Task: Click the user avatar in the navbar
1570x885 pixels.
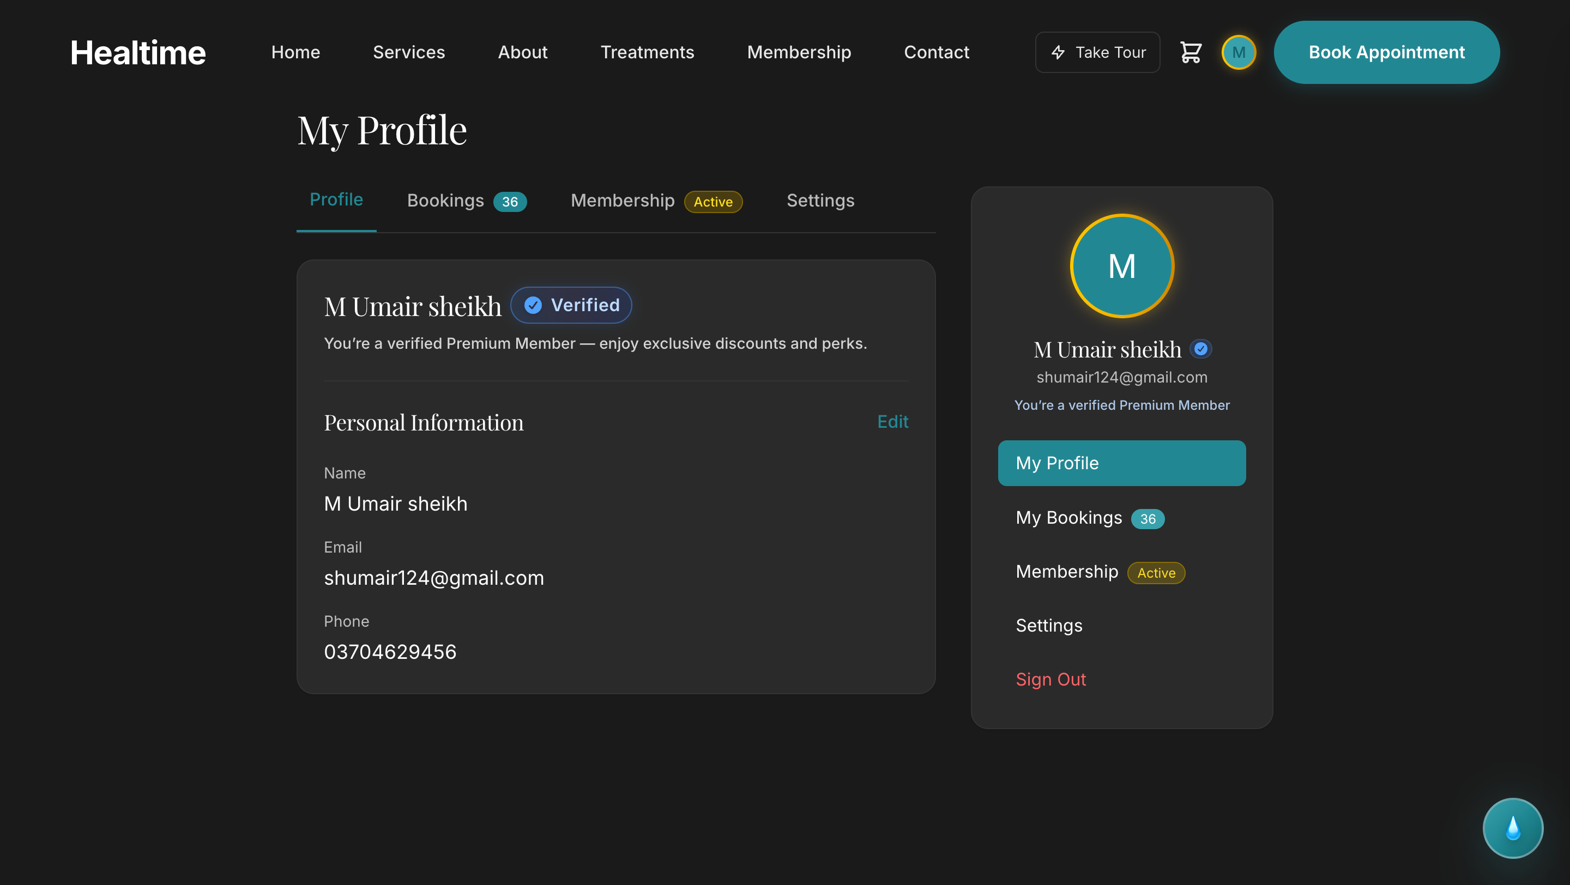Action: (x=1239, y=52)
